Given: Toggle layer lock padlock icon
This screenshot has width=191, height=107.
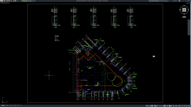Looking at the screenshot, I should [25, 1].
